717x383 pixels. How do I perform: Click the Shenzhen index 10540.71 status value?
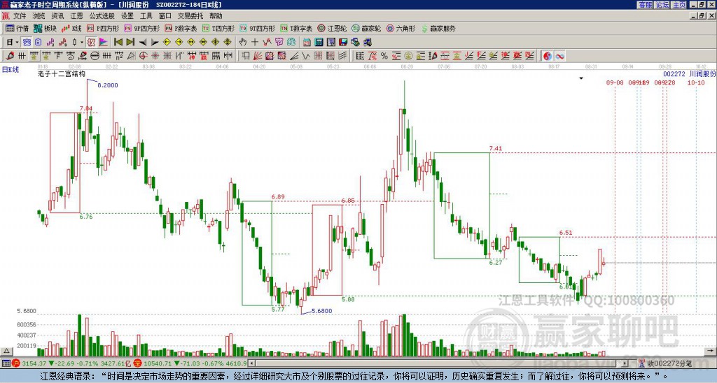tap(156, 363)
